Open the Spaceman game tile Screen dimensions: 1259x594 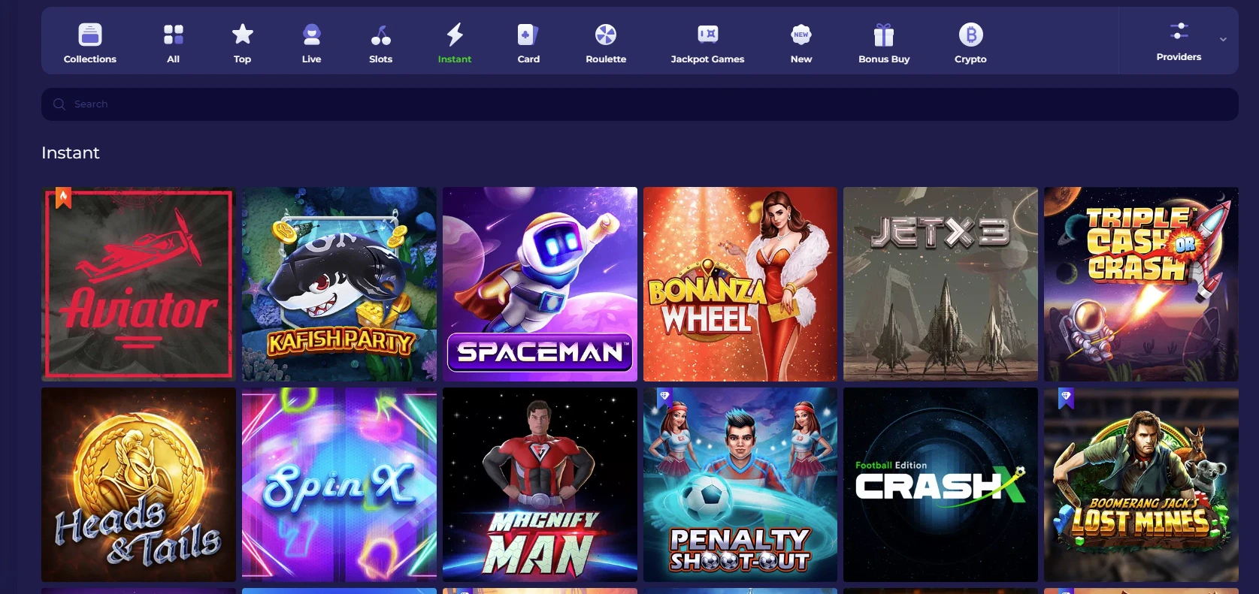(540, 284)
